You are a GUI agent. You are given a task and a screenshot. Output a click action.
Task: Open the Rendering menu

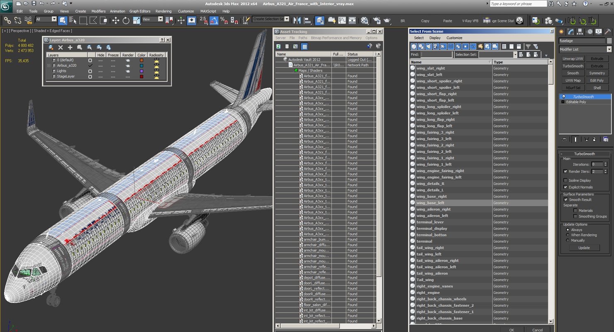[163, 11]
